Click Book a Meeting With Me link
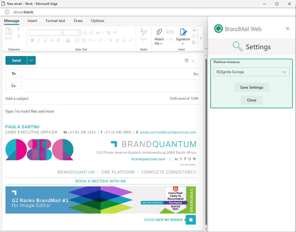This screenshot has width=296, height=232. 101,181
